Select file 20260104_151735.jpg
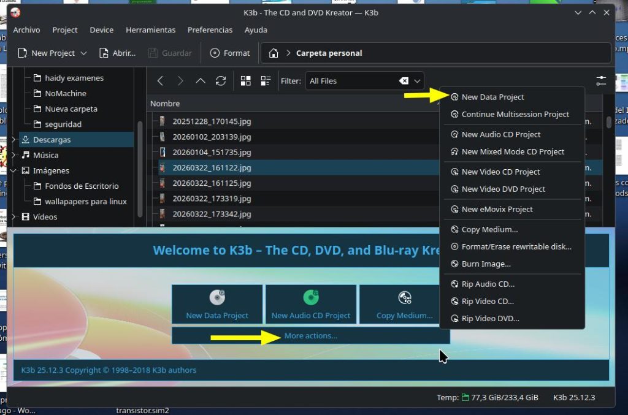The width and height of the screenshot is (628, 415). tap(212, 152)
